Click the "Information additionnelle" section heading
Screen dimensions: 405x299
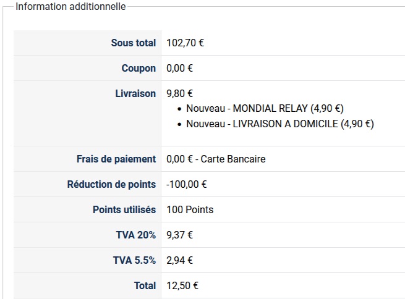(70, 7)
